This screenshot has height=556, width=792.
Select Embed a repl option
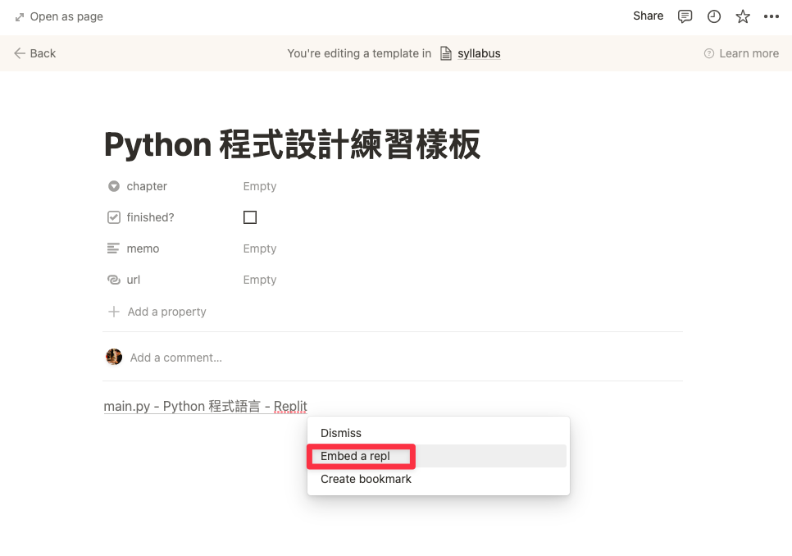[355, 456]
